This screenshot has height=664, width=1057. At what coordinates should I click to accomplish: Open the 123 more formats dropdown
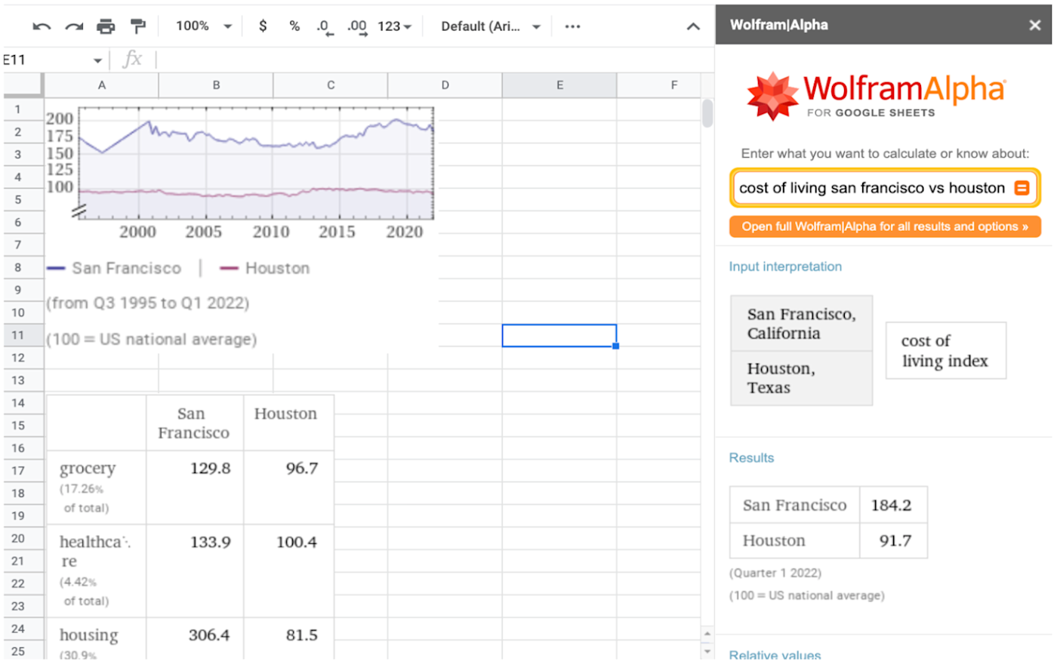click(394, 26)
